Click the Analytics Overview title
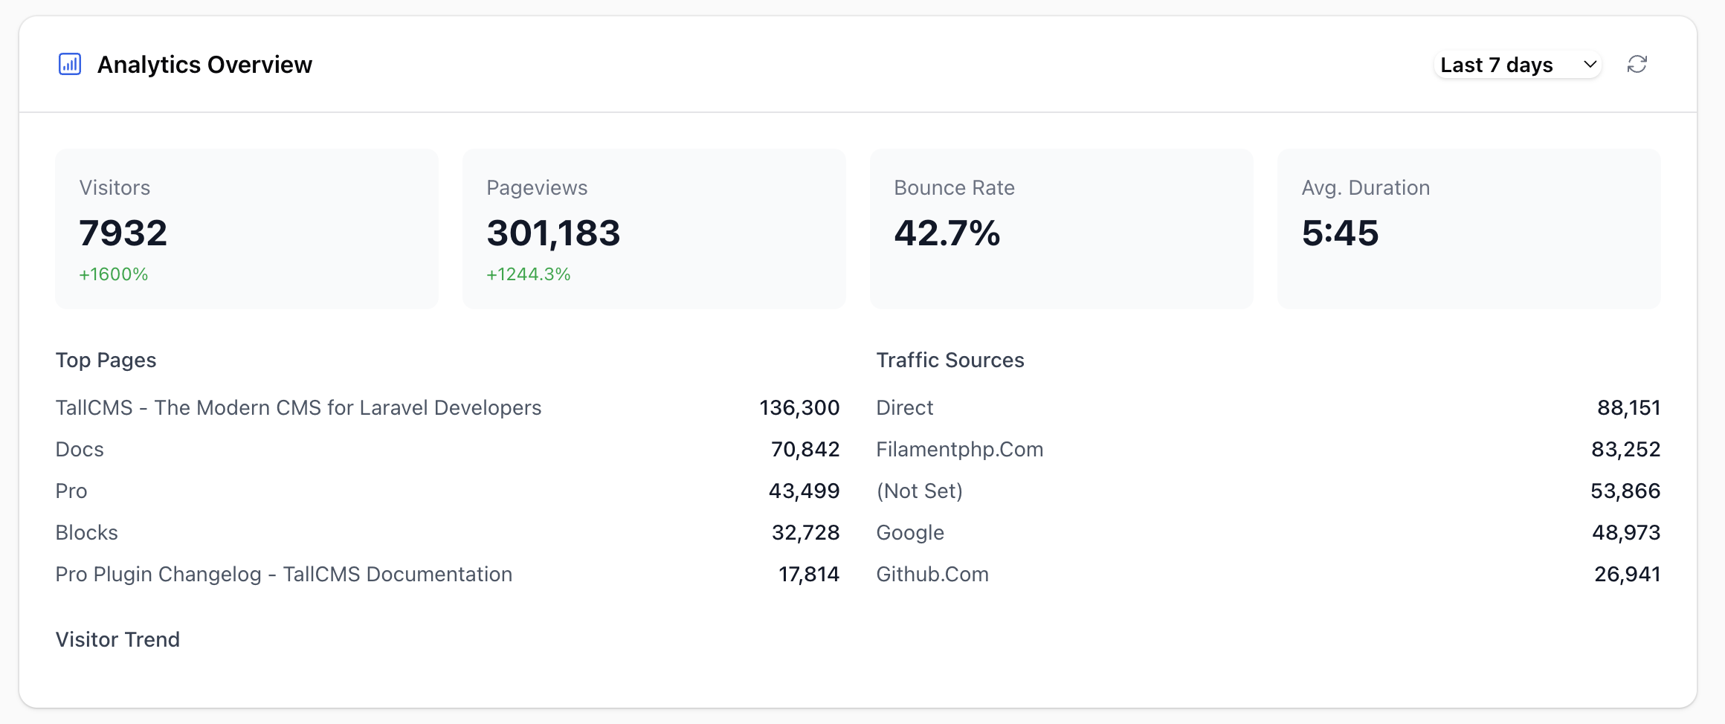1725x724 pixels. (x=204, y=65)
